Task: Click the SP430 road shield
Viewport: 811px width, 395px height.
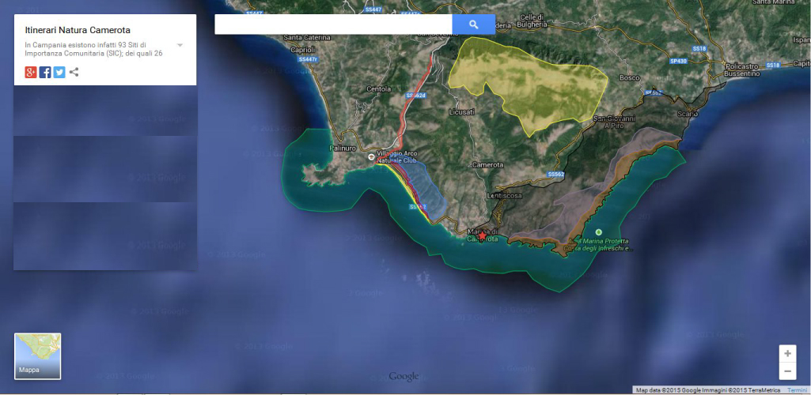Action: pyautogui.click(x=678, y=61)
